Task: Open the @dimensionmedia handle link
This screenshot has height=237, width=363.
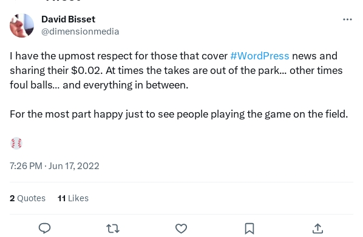Action: pos(80,32)
